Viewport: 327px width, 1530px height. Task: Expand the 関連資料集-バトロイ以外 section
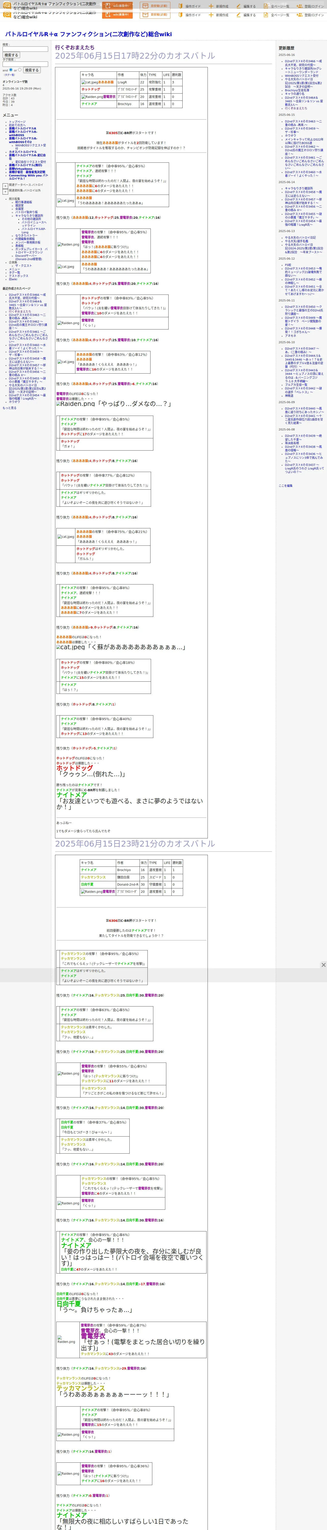pos(5,192)
